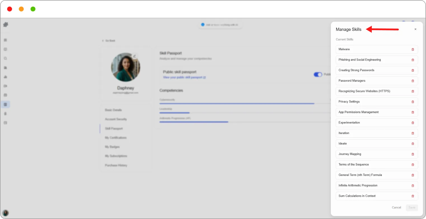Image resolution: width=426 pixels, height=219 pixels.
Task: Edit Daphney's profile photo pencil icon
Action: (x=135, y=56)
